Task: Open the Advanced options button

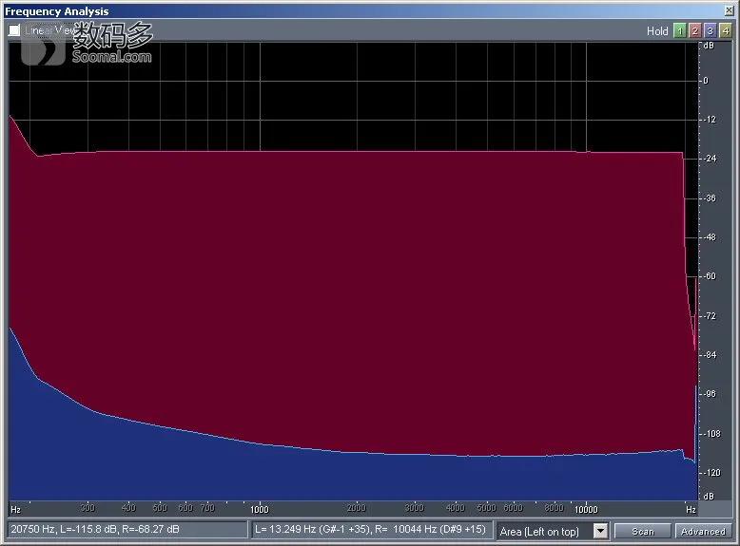Action: point(703,532)
